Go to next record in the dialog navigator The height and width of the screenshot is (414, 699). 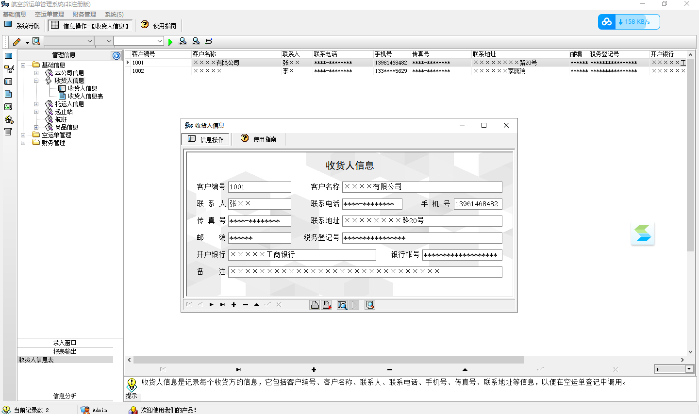[211, 305]
